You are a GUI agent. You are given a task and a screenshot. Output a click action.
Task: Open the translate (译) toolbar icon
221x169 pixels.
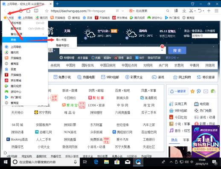[x=176, y=11]
